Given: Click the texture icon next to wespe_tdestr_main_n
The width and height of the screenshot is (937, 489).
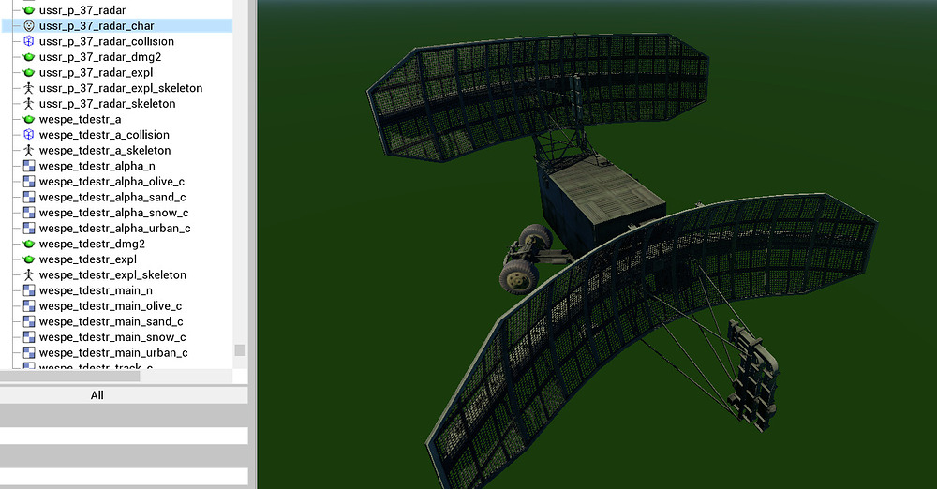Looking at the screenshot, I should (29, 290).
